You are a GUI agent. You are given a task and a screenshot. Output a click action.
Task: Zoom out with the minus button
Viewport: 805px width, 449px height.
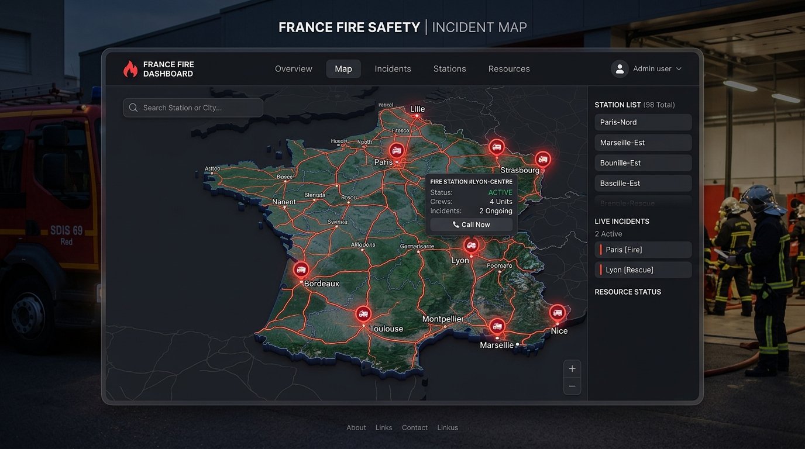(572, 386)
